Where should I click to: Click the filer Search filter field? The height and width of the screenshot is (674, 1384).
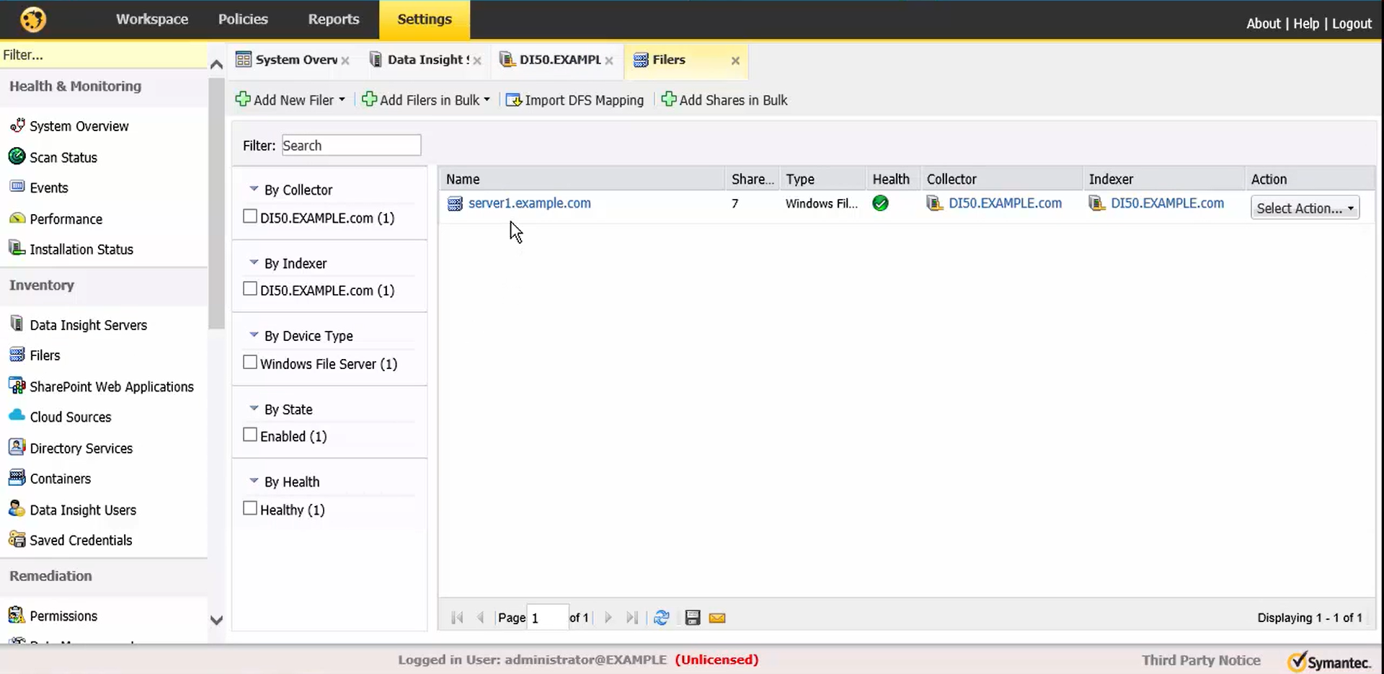click(351, 146)
